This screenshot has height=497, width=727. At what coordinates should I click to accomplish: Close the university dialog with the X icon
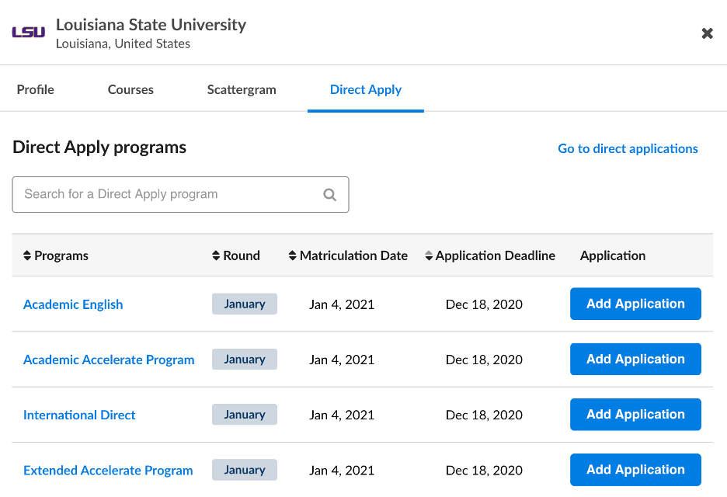point(707,33)
